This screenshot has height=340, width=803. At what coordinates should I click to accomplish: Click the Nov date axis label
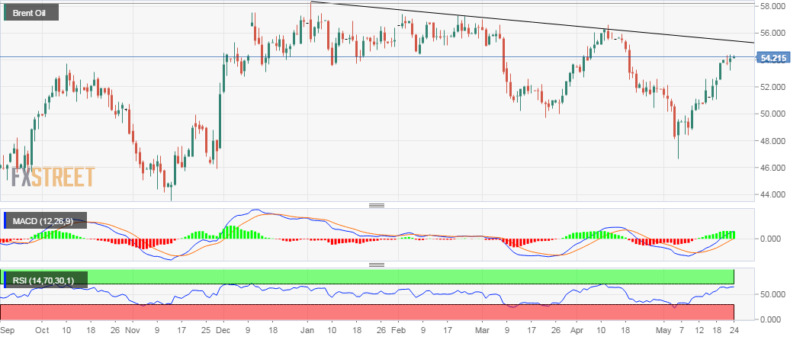[132, 330]
